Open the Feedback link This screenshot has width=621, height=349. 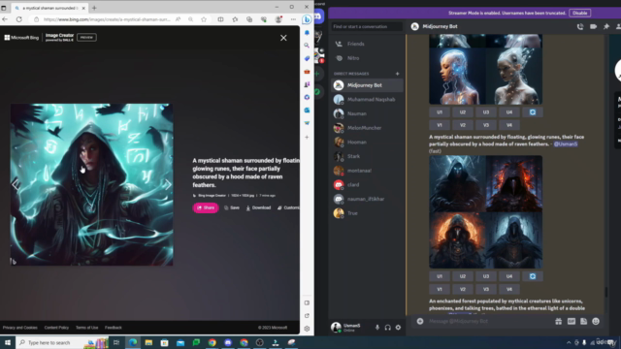[x=114, y=328]
